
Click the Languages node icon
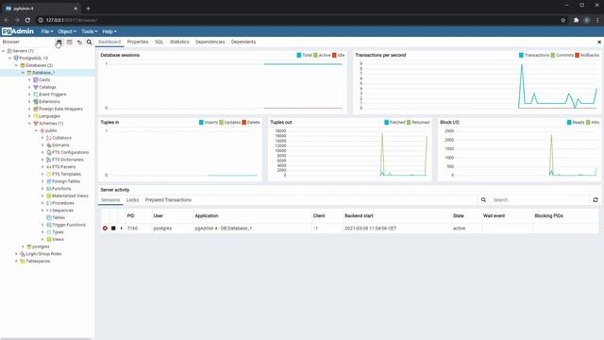tap(36, 116)
